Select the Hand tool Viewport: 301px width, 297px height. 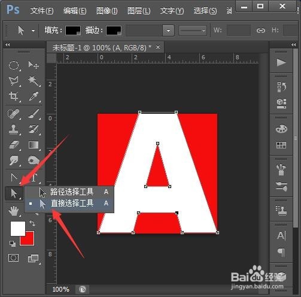(x=14, y=211)
